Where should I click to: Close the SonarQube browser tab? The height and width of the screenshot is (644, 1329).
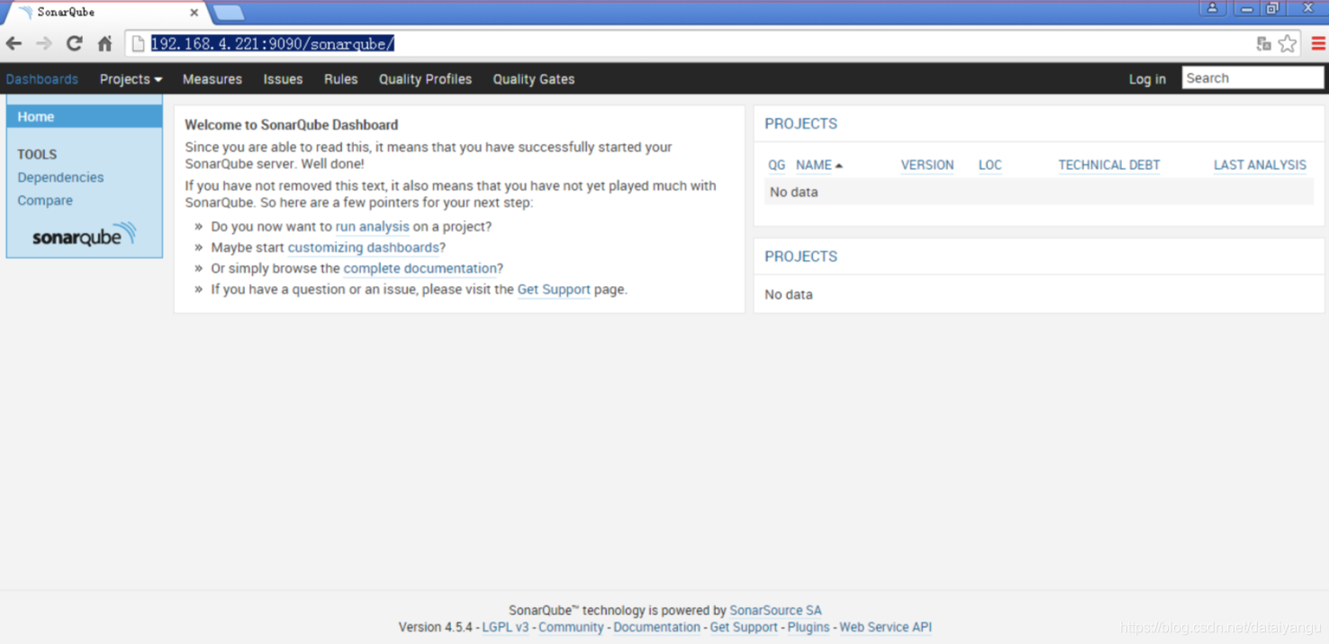pos(194,13)
